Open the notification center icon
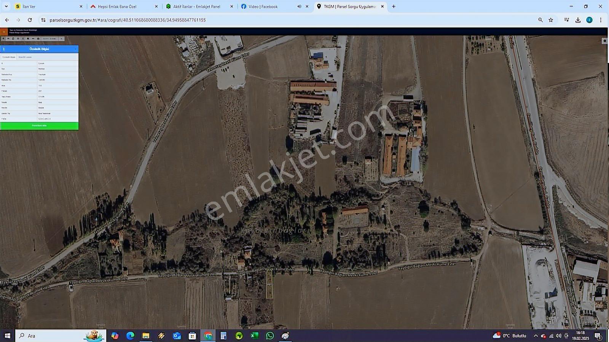 click(x=598, y=336)
